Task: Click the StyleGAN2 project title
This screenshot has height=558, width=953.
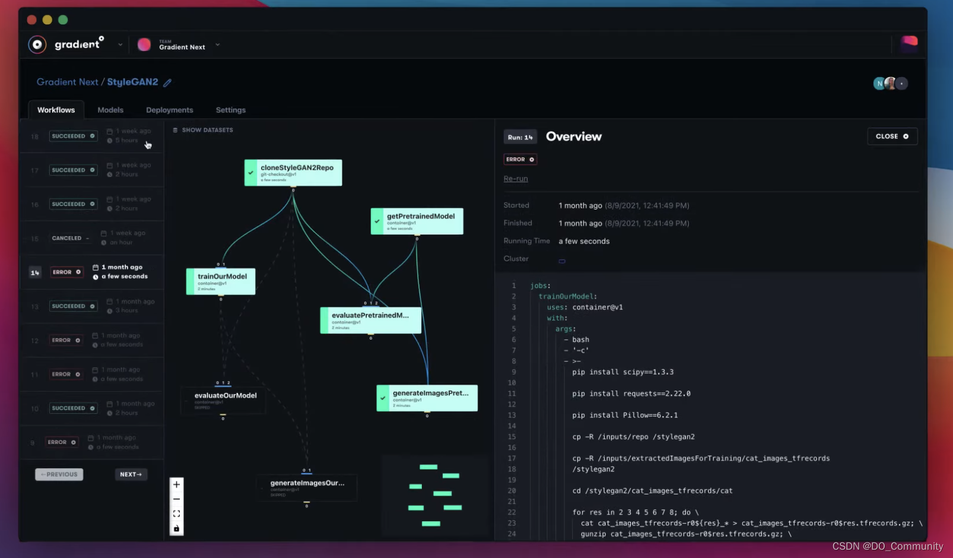Action: pyautogui.click(x=132, y=82)
